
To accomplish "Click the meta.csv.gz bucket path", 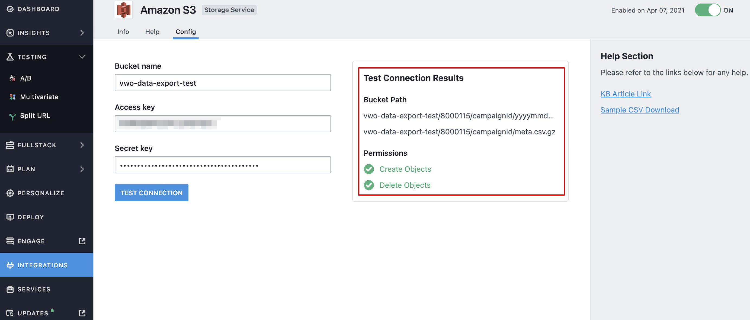I will (459, 132).
